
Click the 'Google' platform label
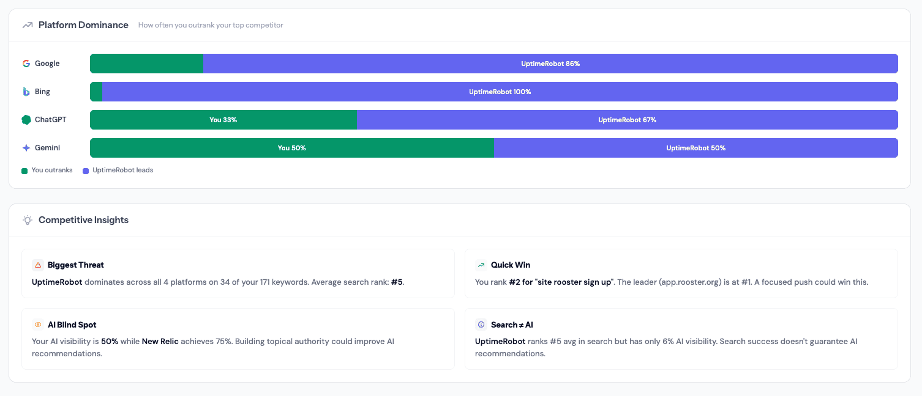(x=47, y=64)
